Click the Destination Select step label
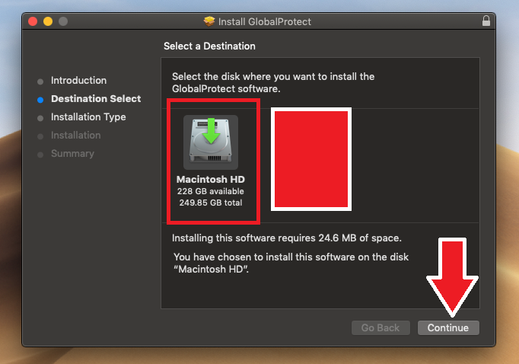The image size is (519, 364). click(96, 99)
